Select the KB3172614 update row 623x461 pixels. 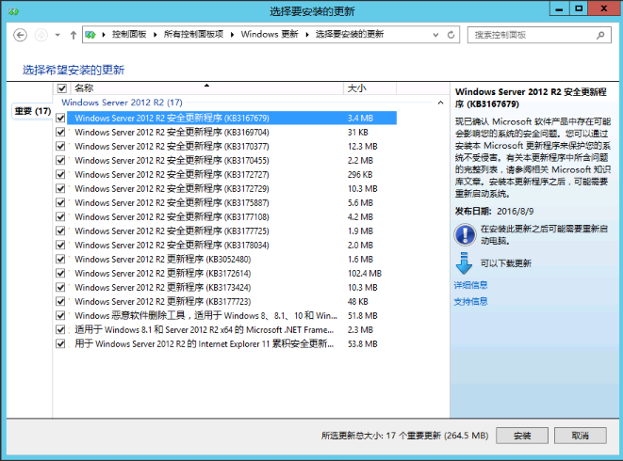[x=232, y=274]
